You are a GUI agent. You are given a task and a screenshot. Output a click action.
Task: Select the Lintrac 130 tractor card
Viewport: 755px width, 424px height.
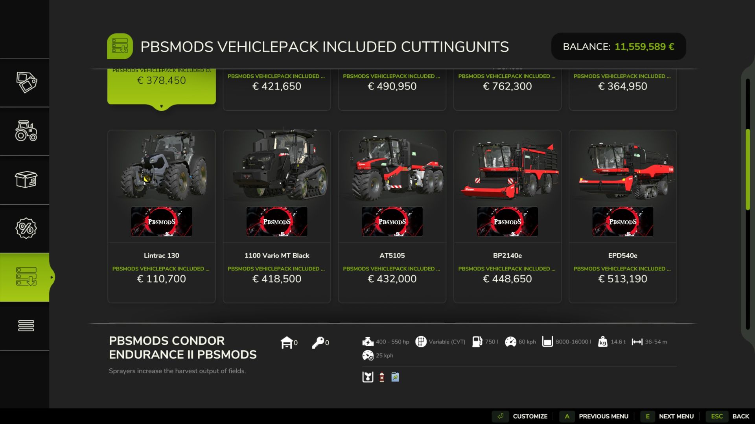click(162, 216)
